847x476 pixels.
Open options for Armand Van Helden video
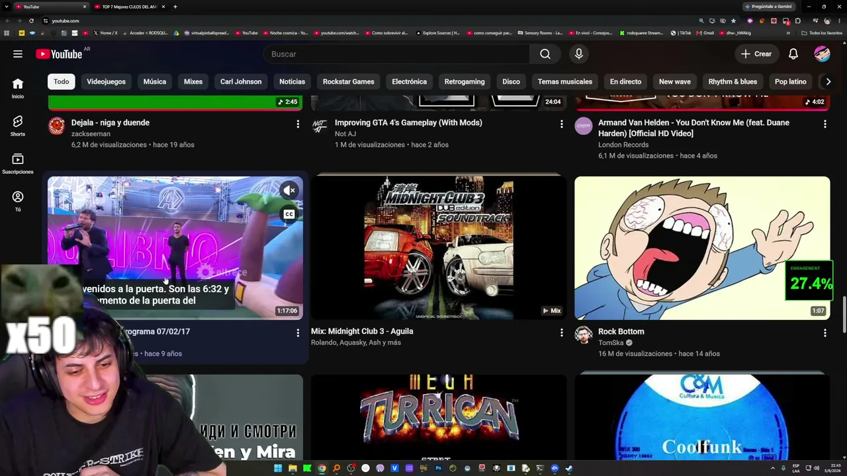click(x=825, y=124)
